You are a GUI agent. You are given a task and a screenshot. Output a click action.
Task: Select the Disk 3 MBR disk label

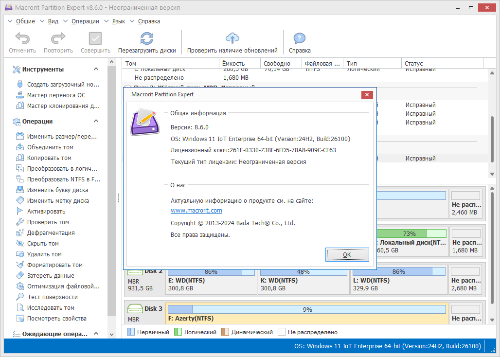click(145, 314)
